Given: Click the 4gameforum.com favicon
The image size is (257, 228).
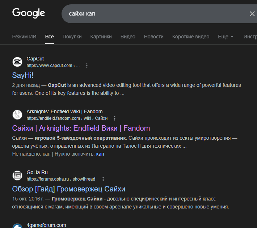Looking at the screenshot, I should [17, 226].
